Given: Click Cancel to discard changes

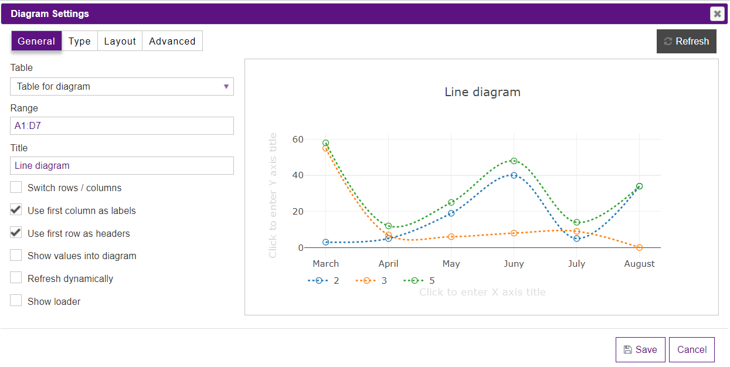Looking at the screenshot, I should click(x=691, y=349).
